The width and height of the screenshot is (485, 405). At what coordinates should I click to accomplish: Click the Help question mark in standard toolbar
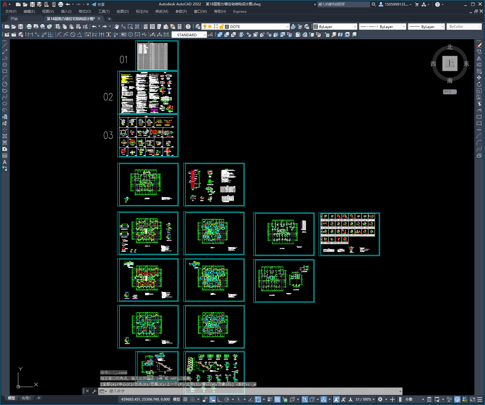188,27
